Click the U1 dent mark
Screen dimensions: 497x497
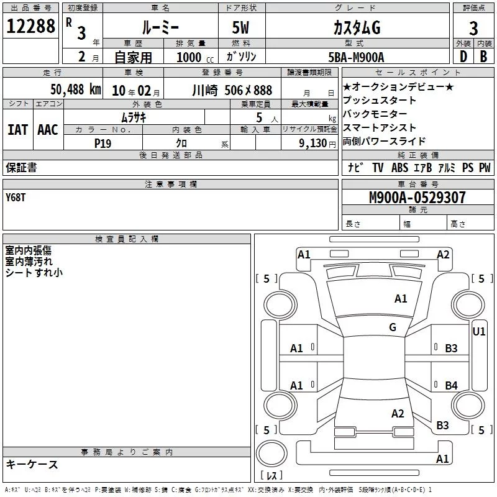pyautogui.click(x=478, y=332)
